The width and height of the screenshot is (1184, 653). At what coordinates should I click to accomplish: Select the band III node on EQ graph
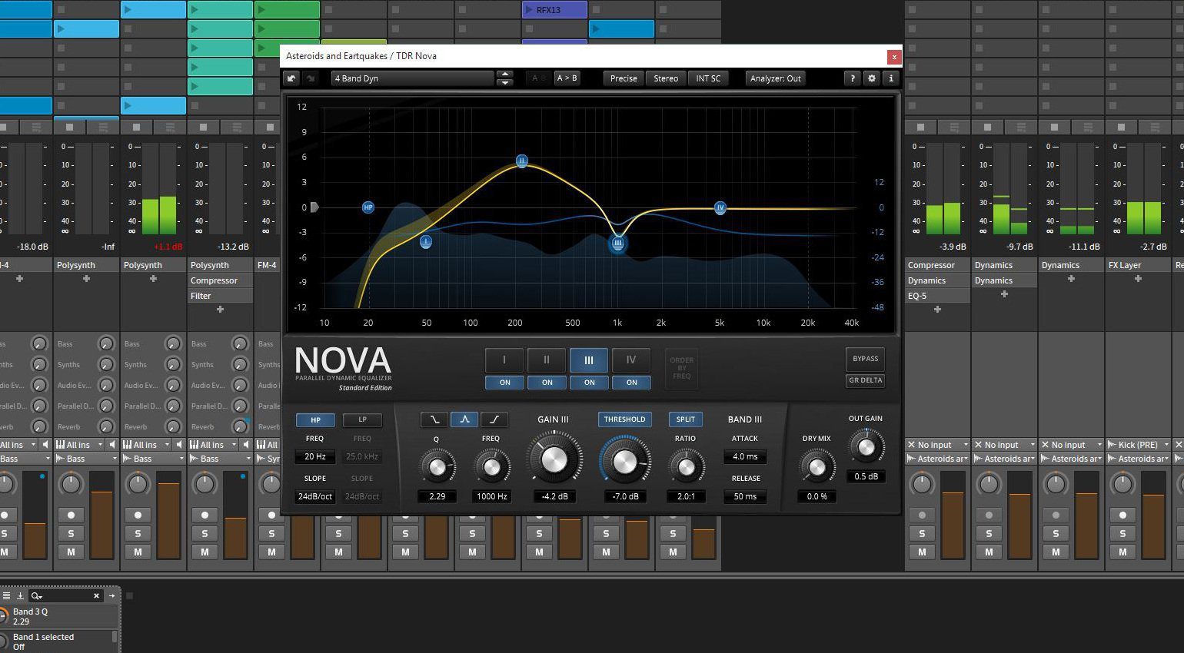click(617, 244)
